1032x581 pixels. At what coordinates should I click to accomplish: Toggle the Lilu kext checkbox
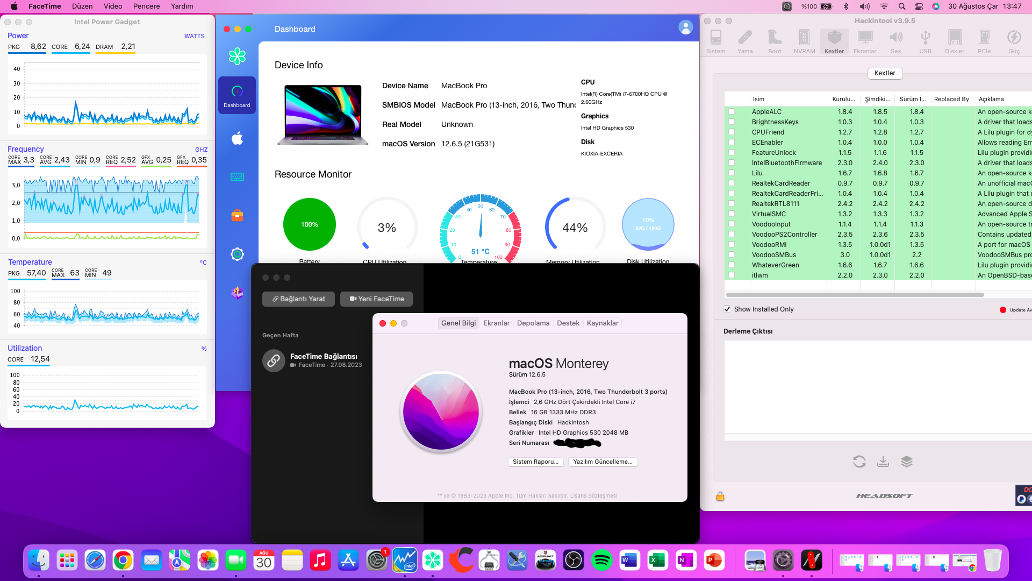(x=732, y=173)
